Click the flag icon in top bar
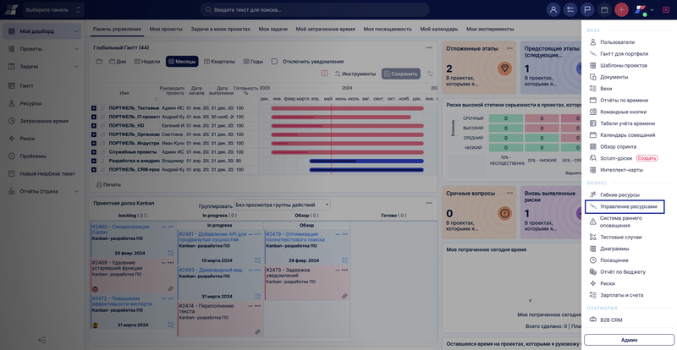 (587, 9)
